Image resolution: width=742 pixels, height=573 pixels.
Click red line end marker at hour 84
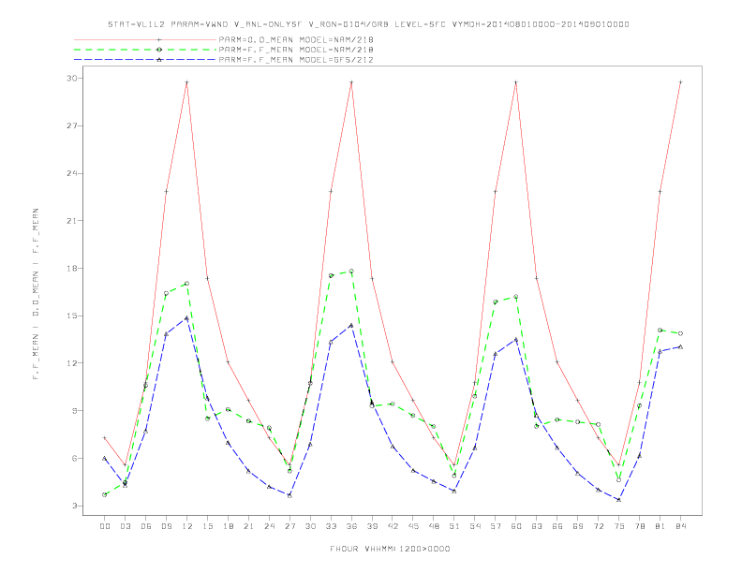coord(680,82)
